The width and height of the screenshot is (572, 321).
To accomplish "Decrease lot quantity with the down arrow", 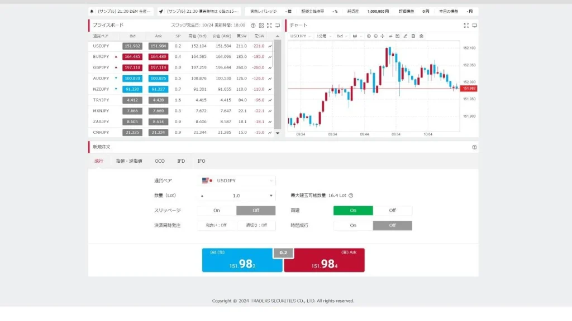I will point(271,196).
